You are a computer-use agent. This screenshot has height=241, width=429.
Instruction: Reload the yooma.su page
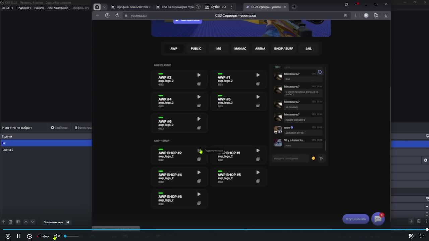pyautogui.click(x=117, y=15)
